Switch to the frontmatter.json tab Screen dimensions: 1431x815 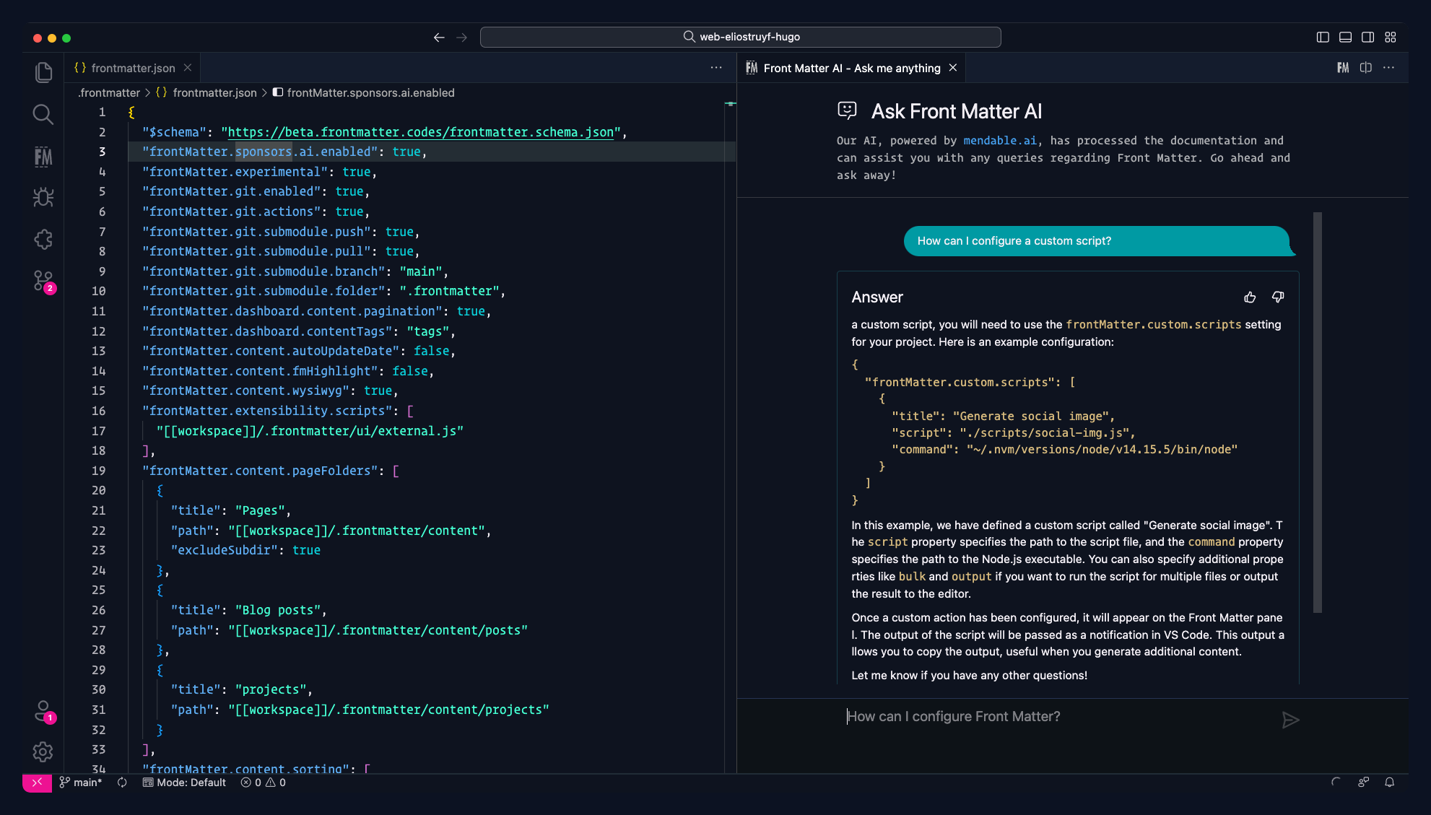pos(133,68)
